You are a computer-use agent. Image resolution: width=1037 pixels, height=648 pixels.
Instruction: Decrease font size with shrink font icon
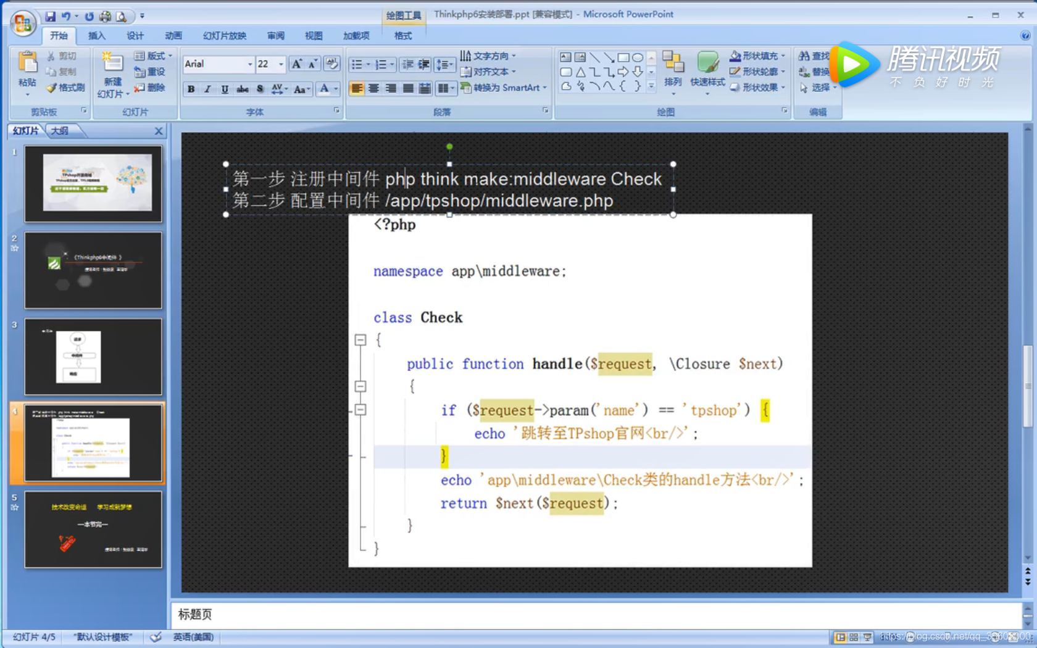(x=312, y=64)
